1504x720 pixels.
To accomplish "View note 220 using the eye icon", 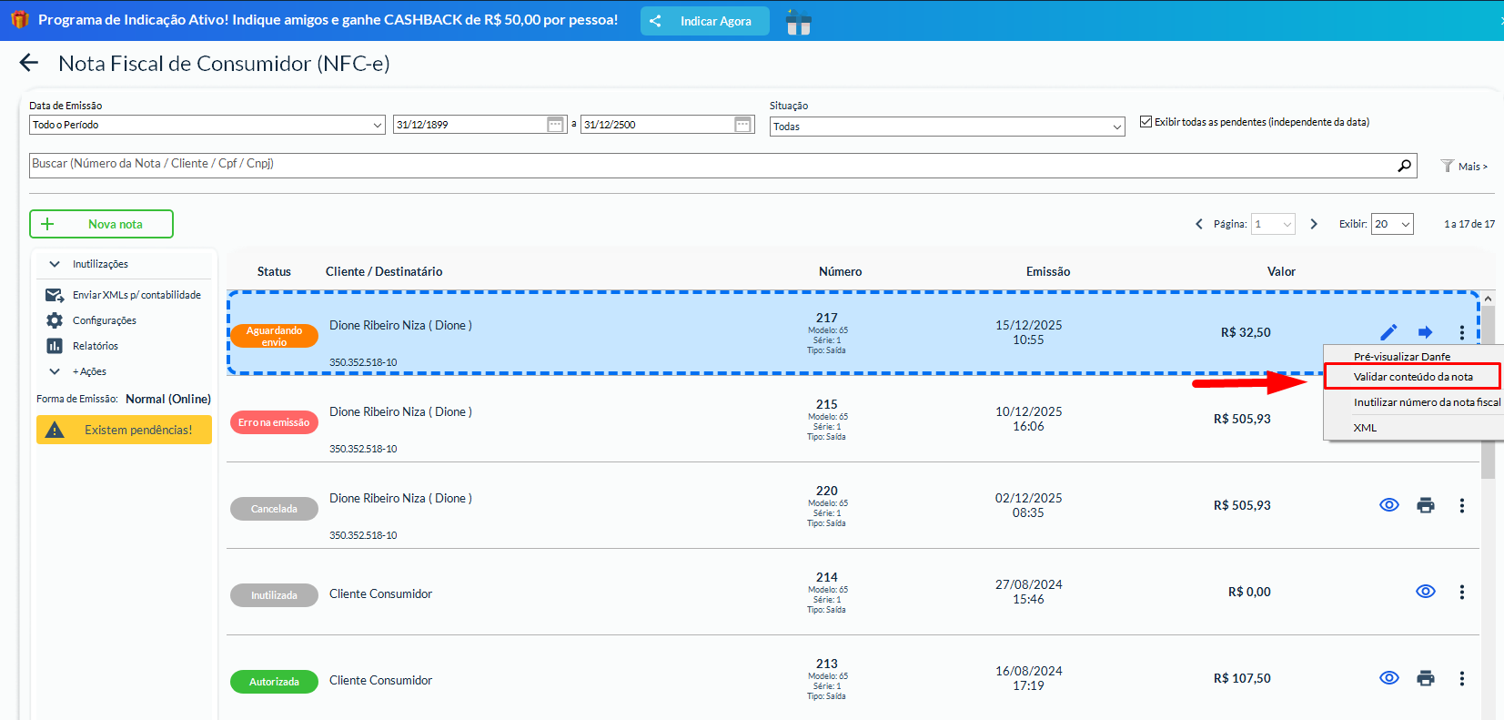I will [x=1388, y=505].
